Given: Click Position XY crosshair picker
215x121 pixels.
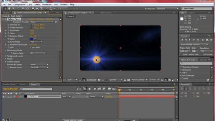Looking at the screenshot, I should [31, 25].
